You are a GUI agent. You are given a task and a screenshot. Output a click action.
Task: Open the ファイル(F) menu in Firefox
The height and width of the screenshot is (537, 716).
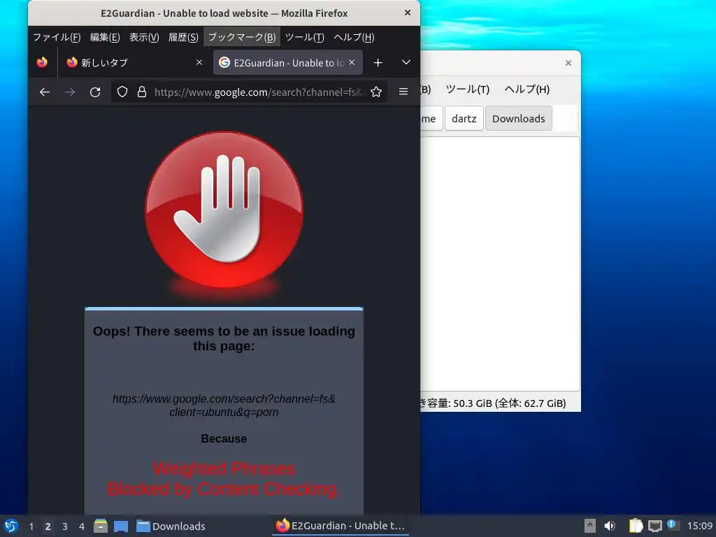tap(57, 38)
